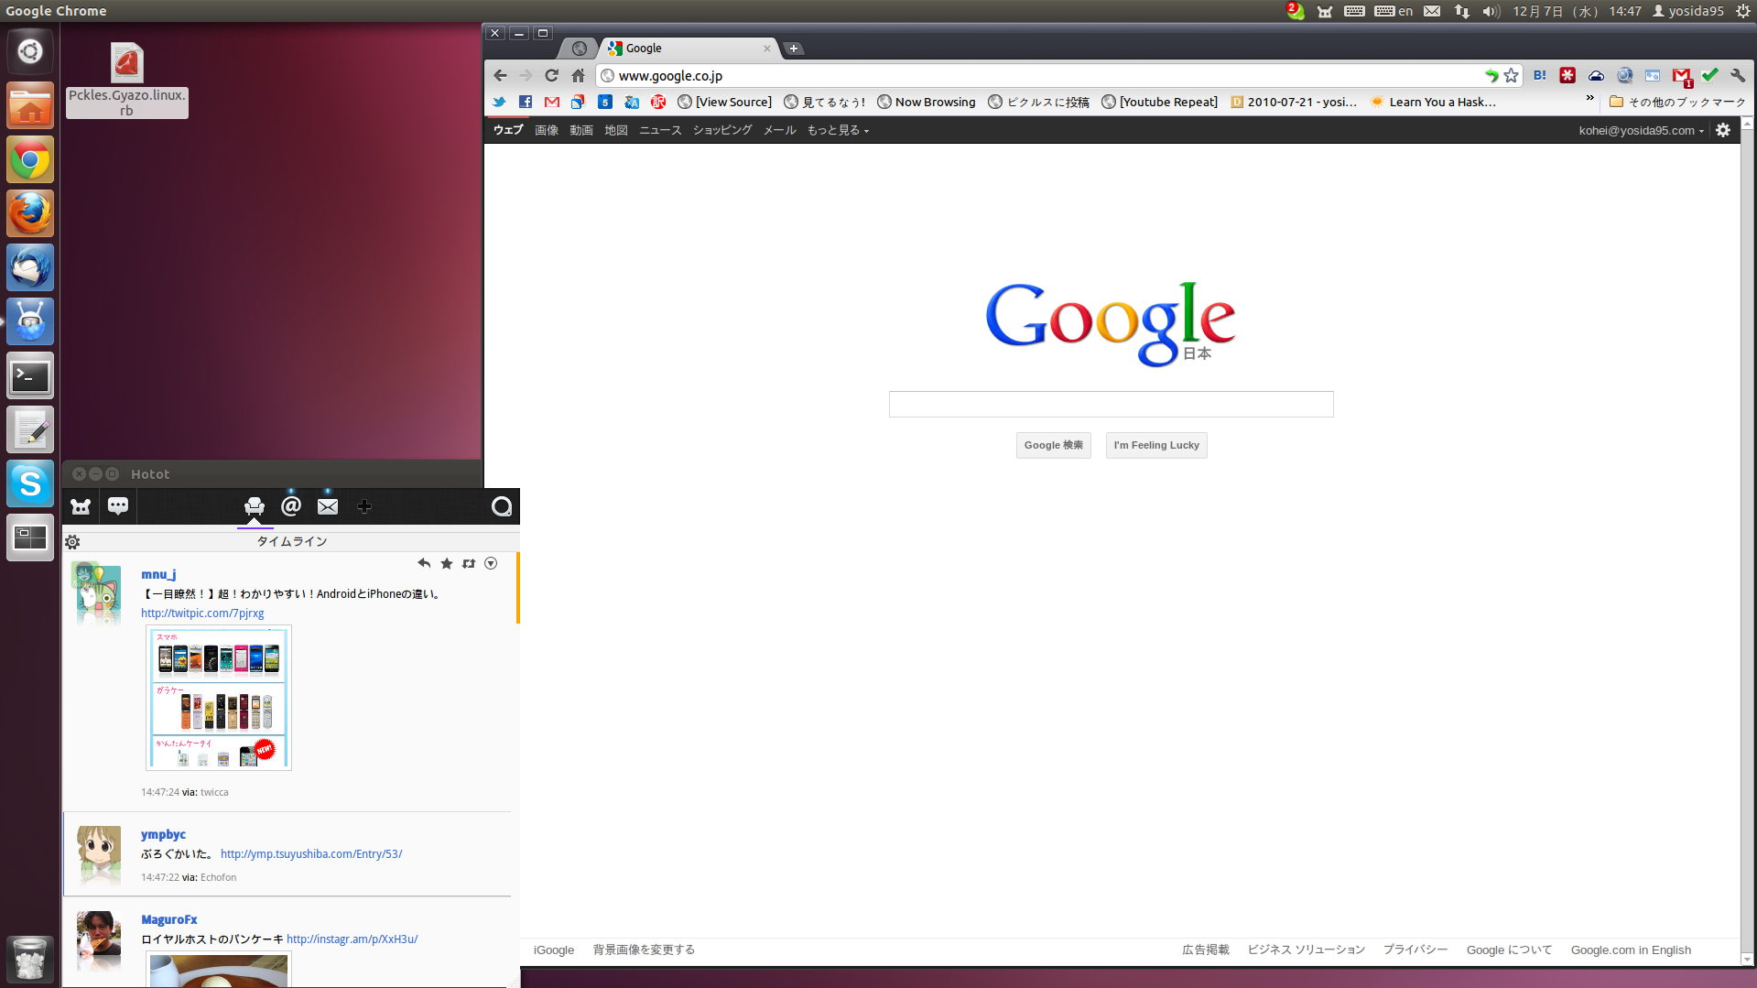Image resolution: width=1757 pixels, height=988 pixels.
Task: Click the Google search input field
Action: [1111, 405]
